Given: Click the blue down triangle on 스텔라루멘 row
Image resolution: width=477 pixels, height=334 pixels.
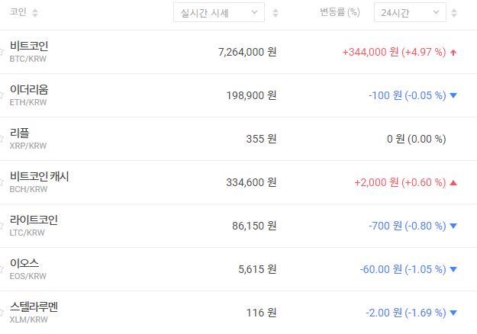Looking at the screenshot, I should click(453, 313).
